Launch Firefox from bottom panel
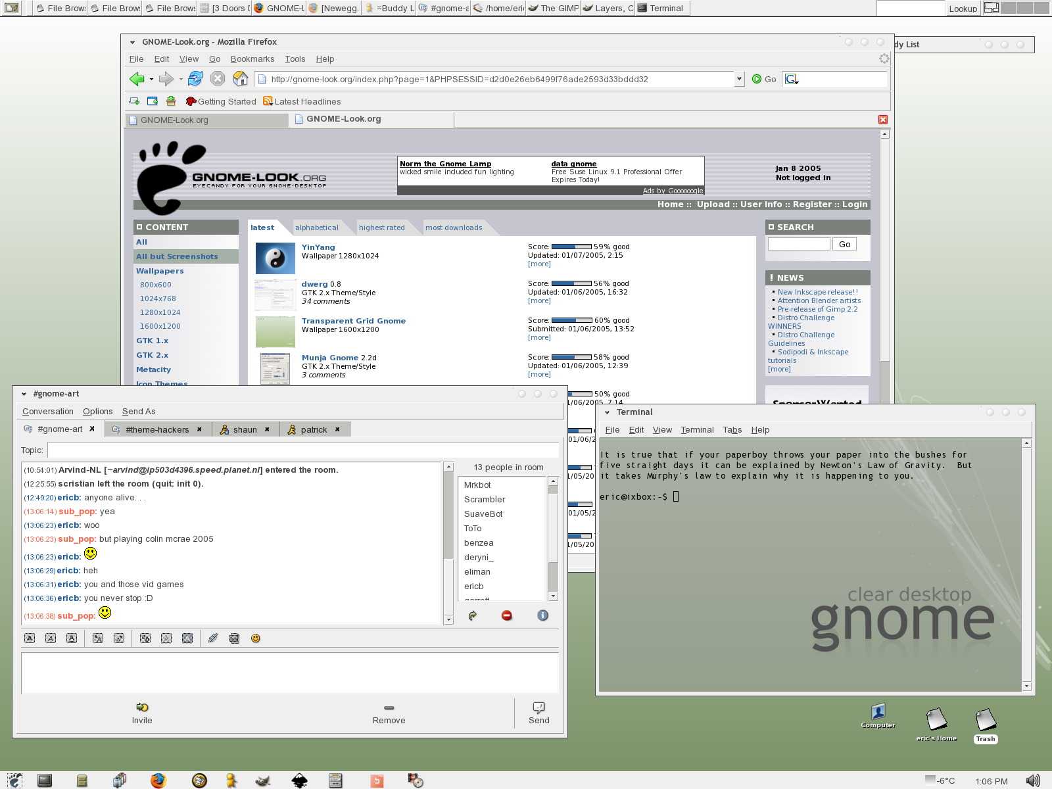Viewport: 1052px width, 789px height. coord(158,780)
